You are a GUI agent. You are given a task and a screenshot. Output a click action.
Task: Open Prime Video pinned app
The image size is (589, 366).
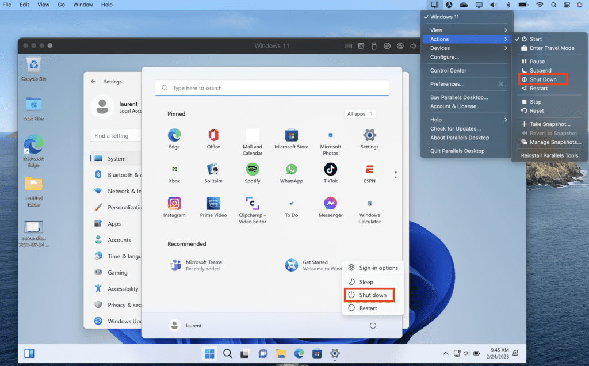(213, 207)
